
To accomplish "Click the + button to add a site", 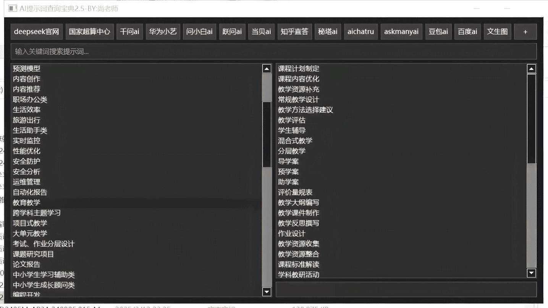I will point(526,32).
